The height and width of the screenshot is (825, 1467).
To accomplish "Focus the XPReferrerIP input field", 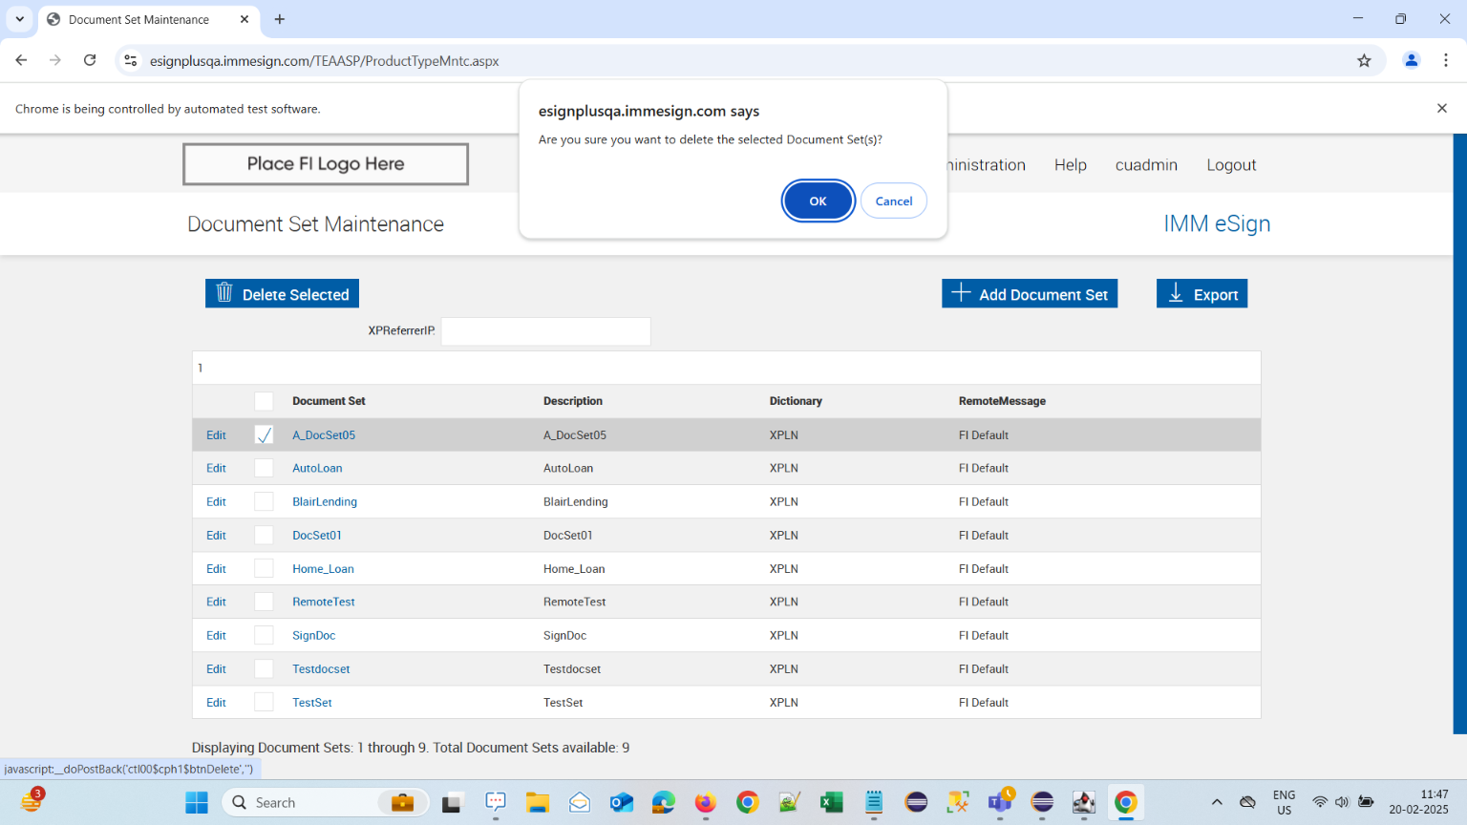I will 545,331.
